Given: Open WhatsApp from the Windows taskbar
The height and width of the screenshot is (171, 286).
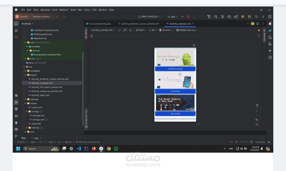Looking at the screenshot, I should (116, 149).
